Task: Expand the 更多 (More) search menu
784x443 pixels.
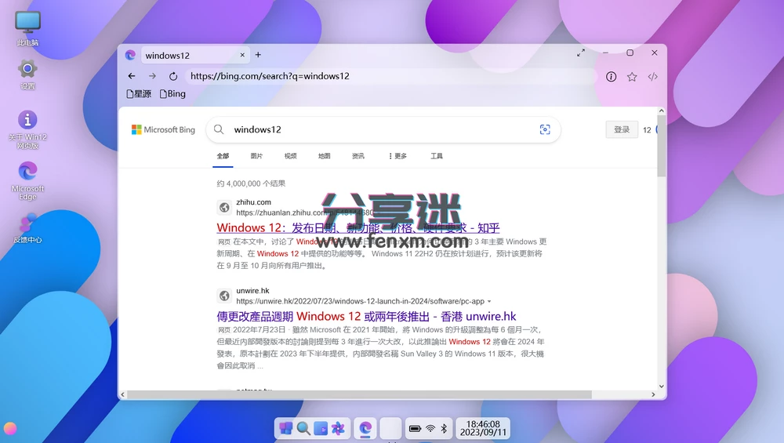Action: [398, 156]
